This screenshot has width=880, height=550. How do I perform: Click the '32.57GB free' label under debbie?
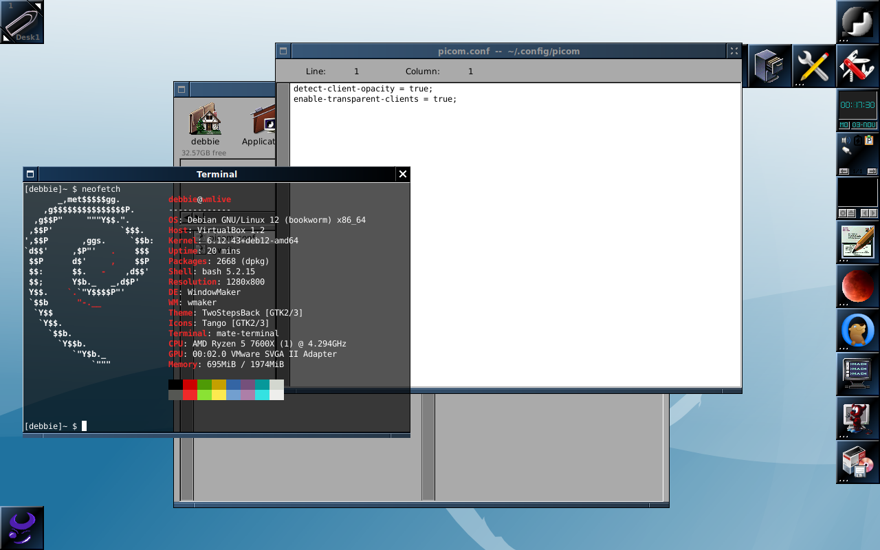click(203, 153)
